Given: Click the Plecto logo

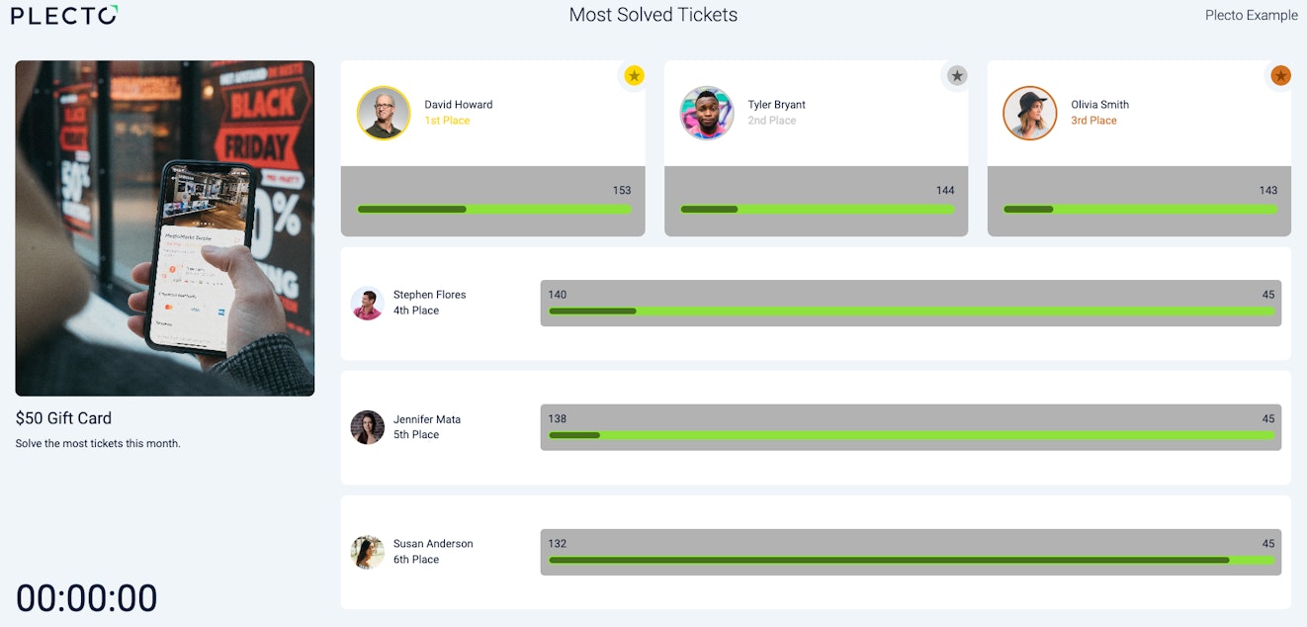Looking at the screenshot, I should coord(64,15).
